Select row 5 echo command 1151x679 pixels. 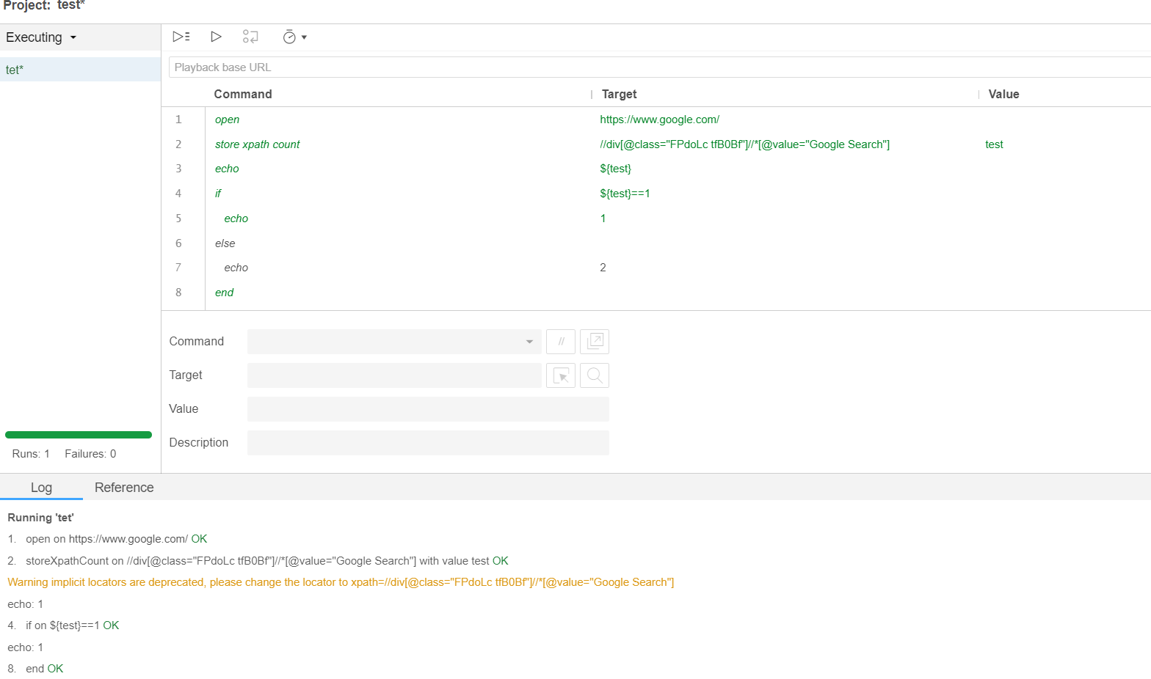[x=656, y=219]
